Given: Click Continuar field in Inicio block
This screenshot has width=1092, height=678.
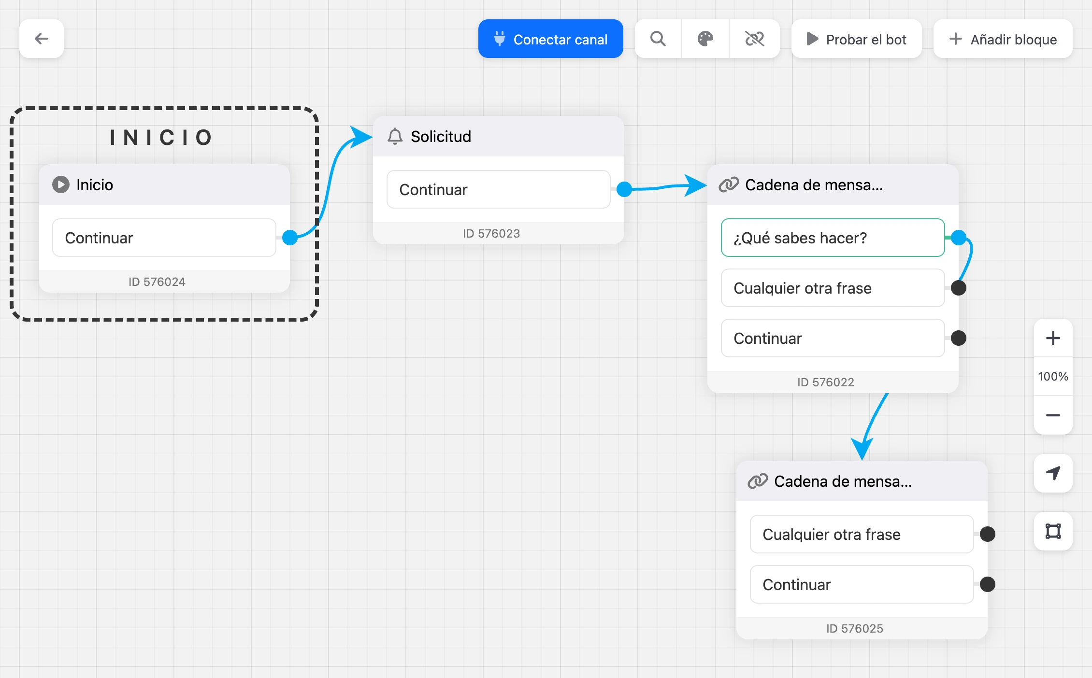Looking at the screenshot, I should click(164, 238).
